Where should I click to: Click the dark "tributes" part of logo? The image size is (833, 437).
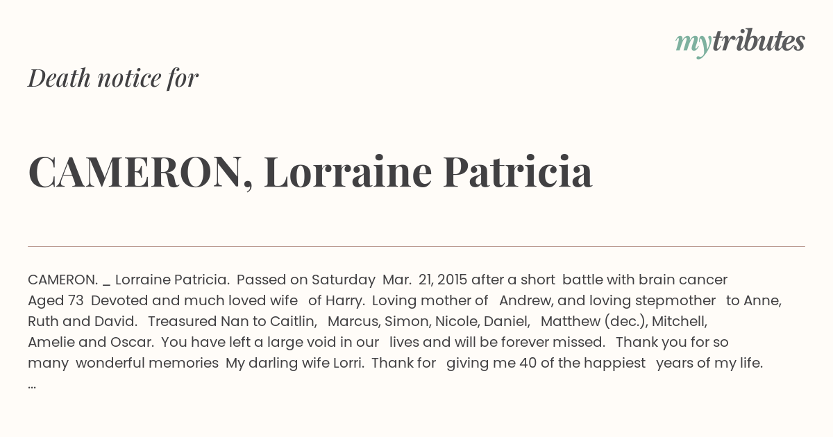click(x=759, y=41)
